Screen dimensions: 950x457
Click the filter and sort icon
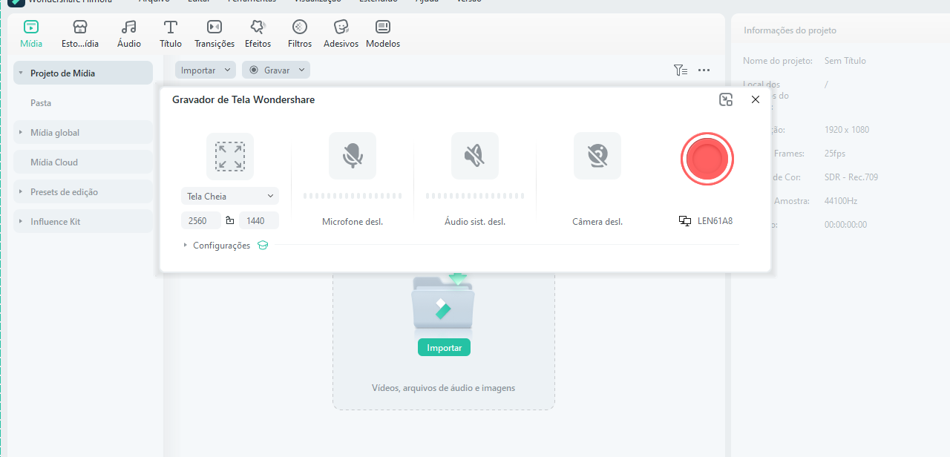pyautogui.click(x=681, y=70)
